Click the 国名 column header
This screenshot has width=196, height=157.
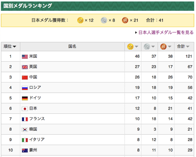pyautogui.click(x=72, y=46)
